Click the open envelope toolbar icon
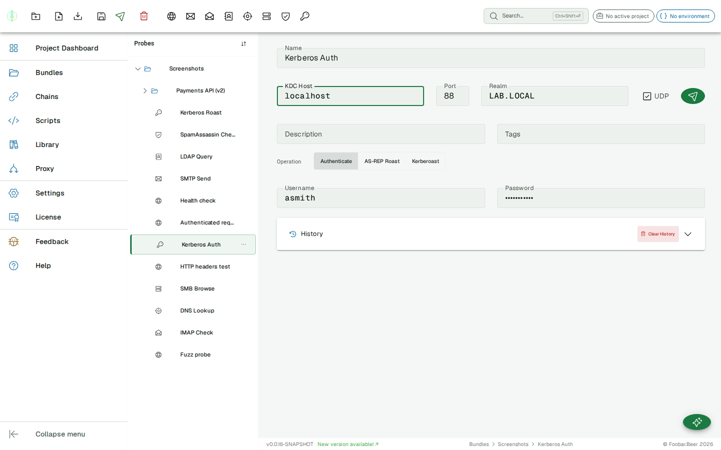Screen dimensions: 721x450 click(x=209, y=16)
